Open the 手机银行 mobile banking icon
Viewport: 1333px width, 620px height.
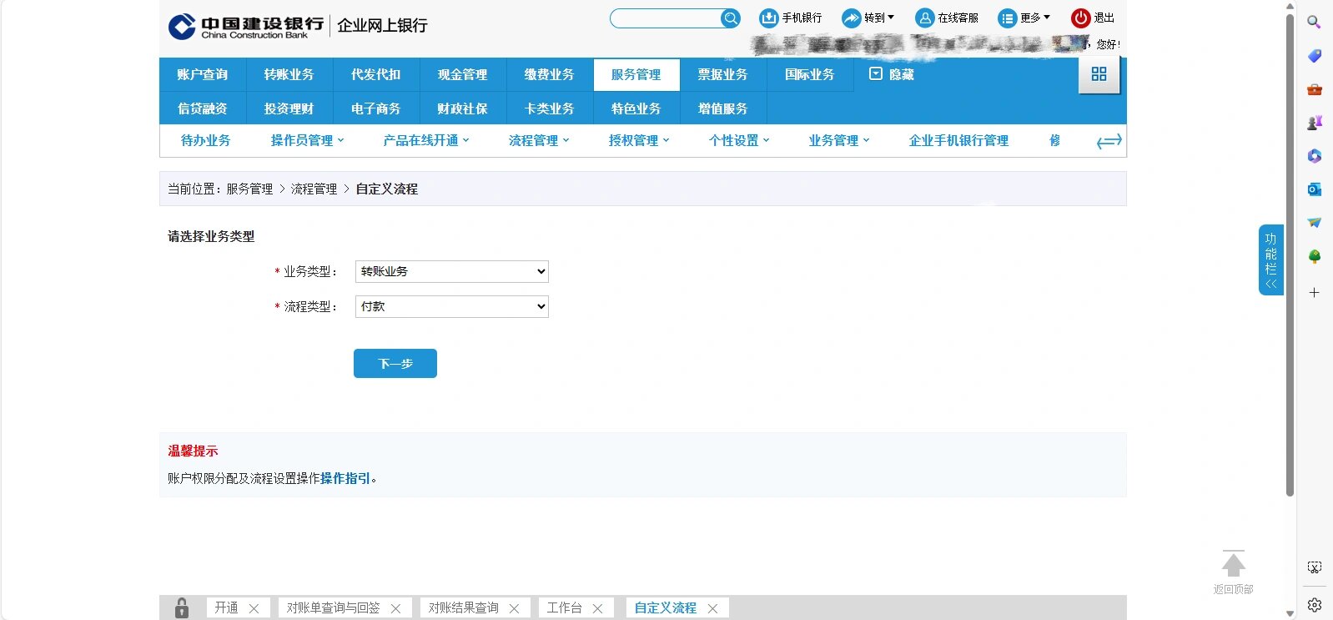pos(768,18)
